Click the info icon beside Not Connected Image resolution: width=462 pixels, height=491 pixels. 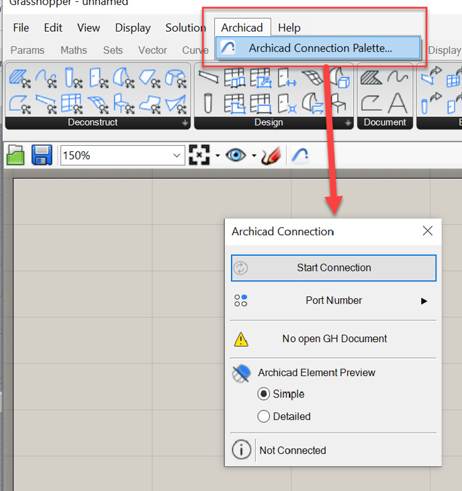[241, 449]
